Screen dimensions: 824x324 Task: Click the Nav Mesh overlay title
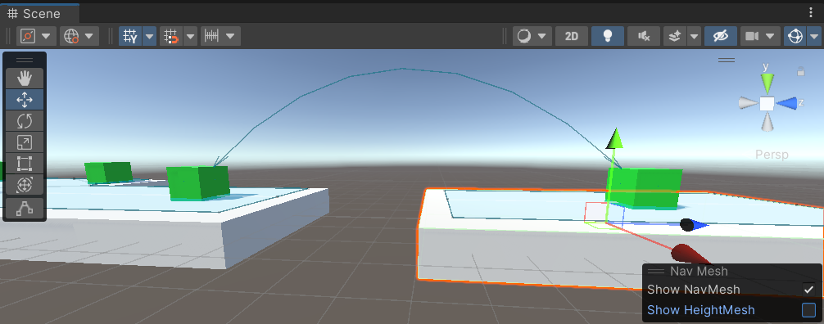point(699,272)
